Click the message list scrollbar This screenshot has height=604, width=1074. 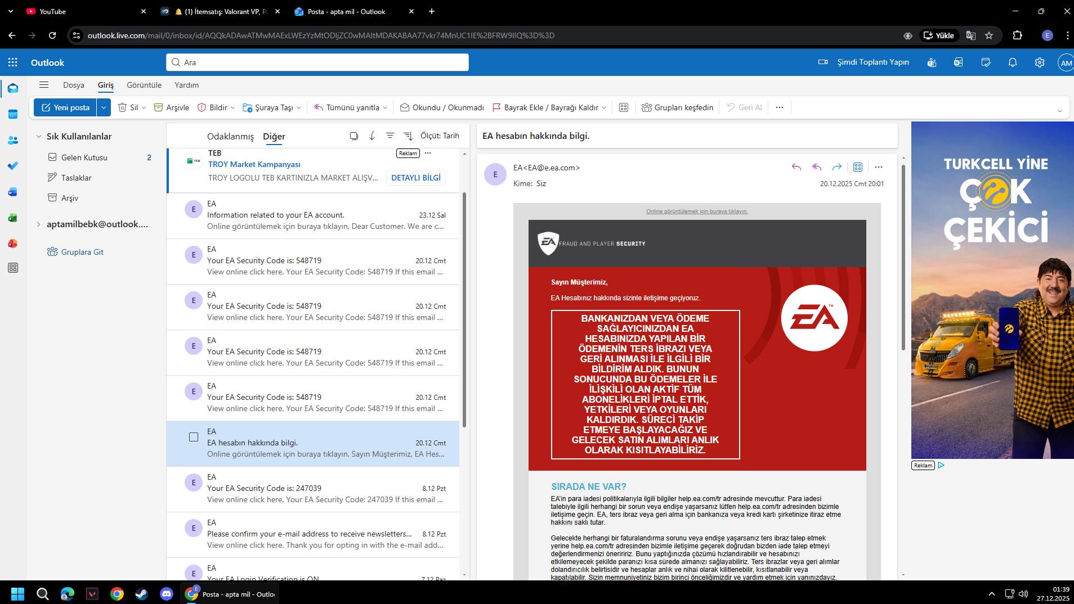[x=464, y=309]
